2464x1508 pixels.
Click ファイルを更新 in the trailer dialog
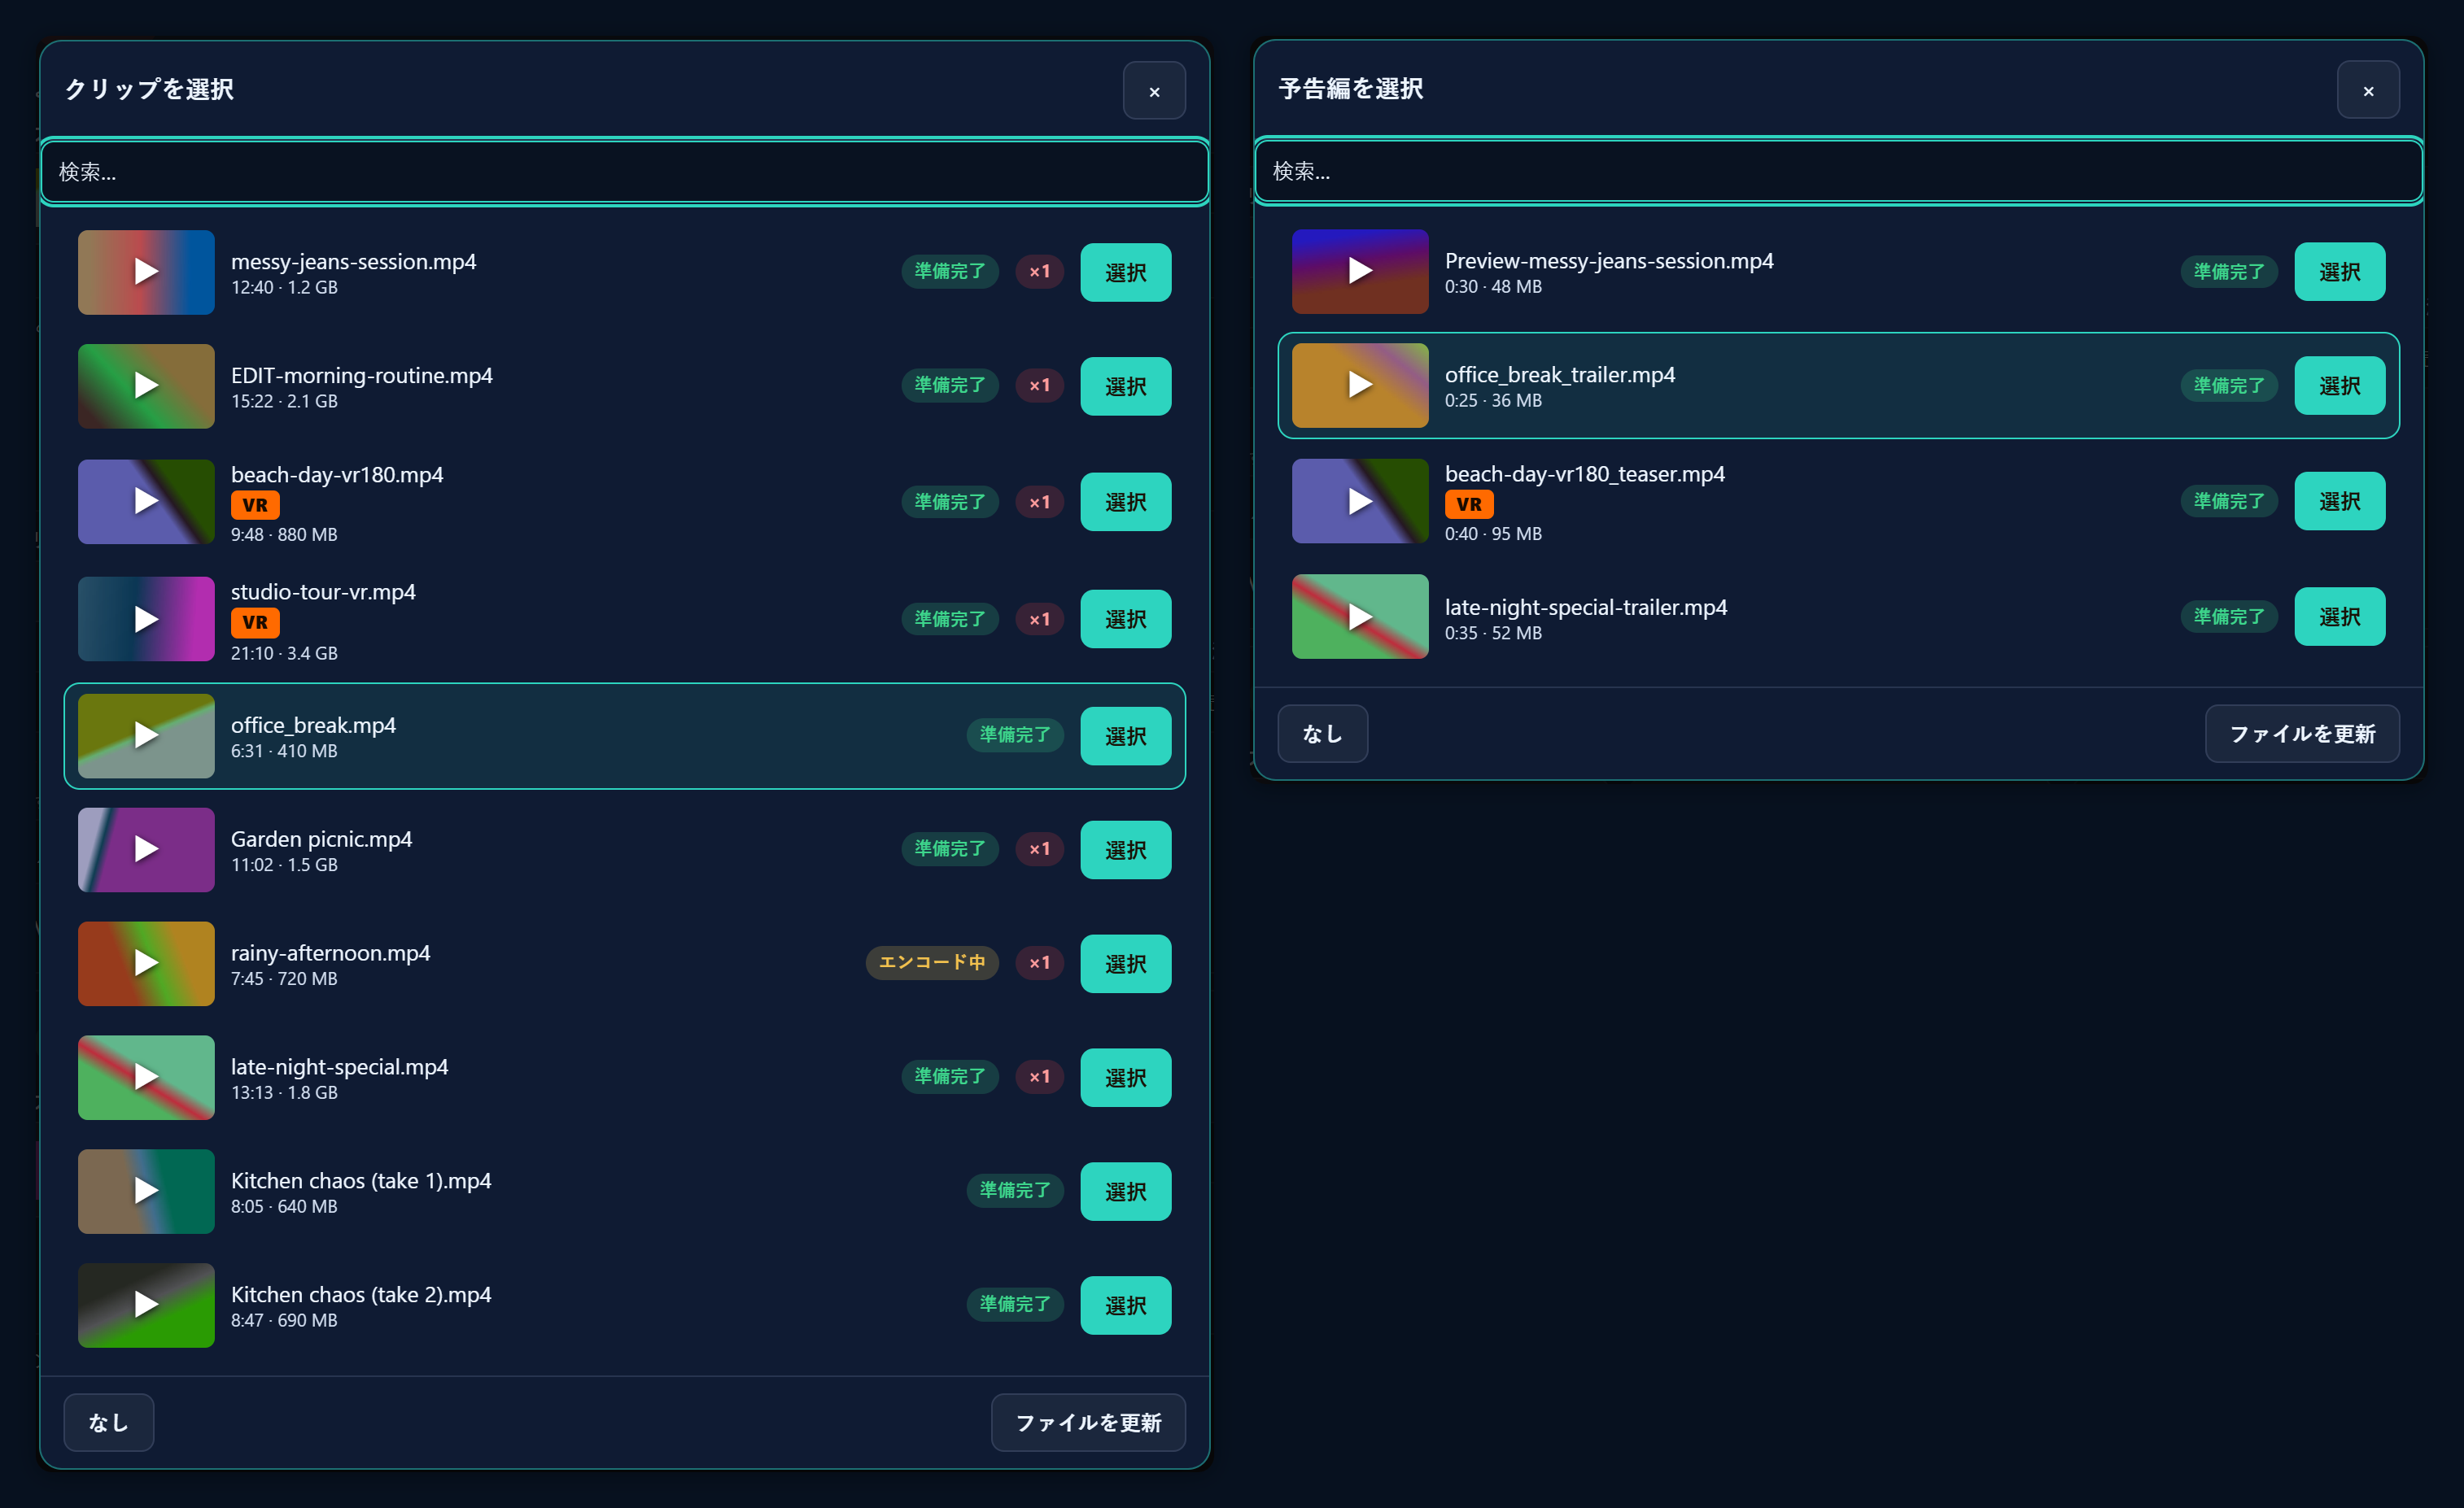click(2302, 734)
